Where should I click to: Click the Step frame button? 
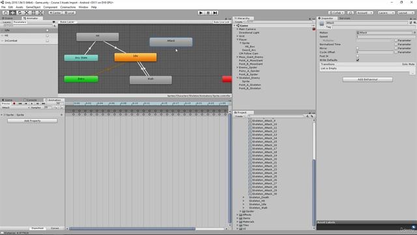point(216,13)
